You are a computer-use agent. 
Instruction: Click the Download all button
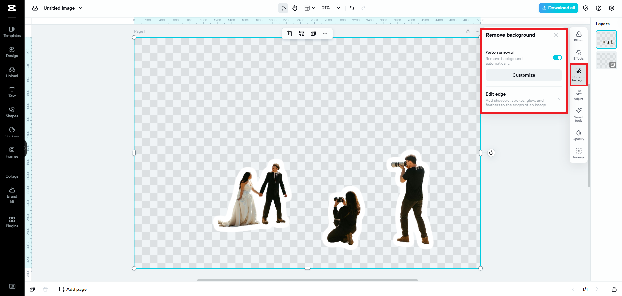pos(558,8)
